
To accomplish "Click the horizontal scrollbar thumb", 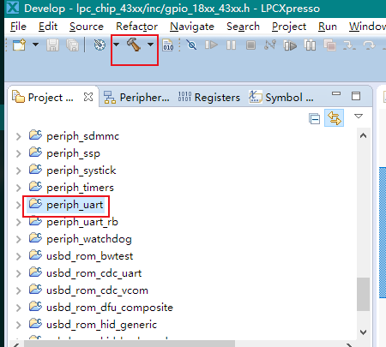I will pos(130,344).
